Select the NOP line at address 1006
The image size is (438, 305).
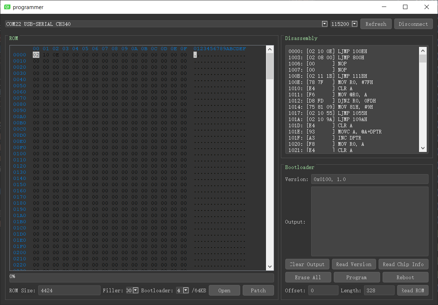pyautogui.click(x=317, y=64)
